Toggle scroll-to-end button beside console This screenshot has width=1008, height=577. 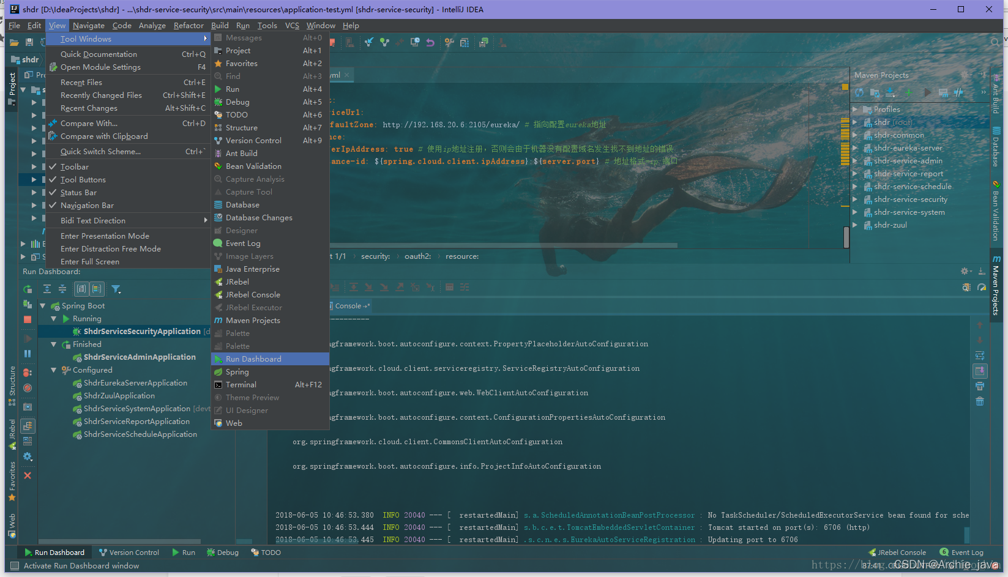(x=980, y=371)
